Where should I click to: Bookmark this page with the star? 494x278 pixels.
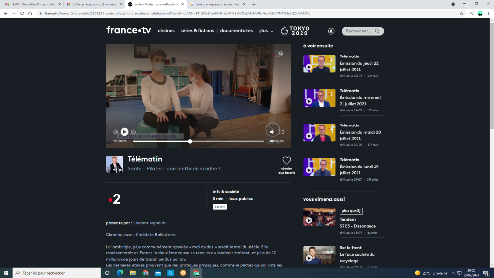(461, 14)
